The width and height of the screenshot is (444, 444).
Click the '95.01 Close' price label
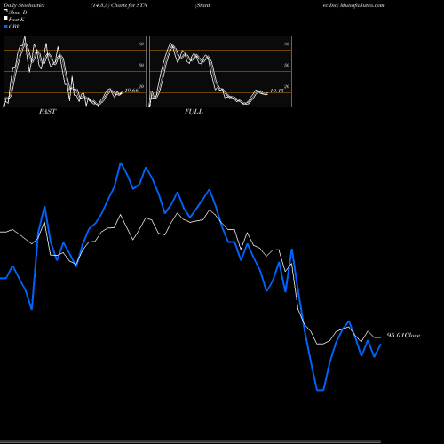403,336
